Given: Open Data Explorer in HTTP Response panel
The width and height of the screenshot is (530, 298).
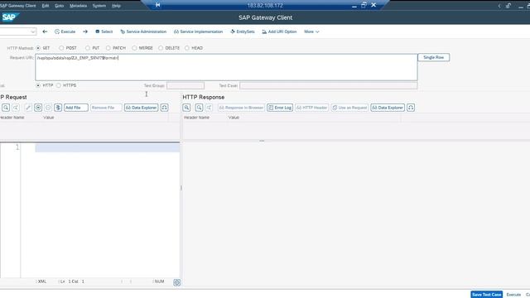Looking at the screenshot, I should pyautogui.click(x=388, y=108).
